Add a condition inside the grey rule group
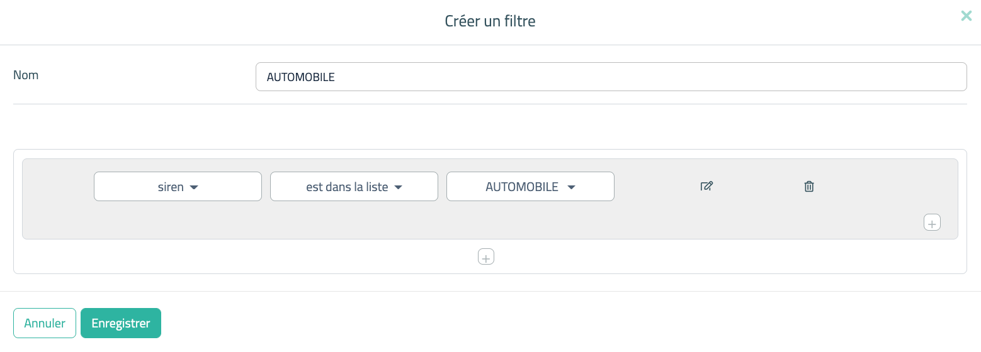The image size is (981, 352). pyautogui.click(x=932, y=223)
